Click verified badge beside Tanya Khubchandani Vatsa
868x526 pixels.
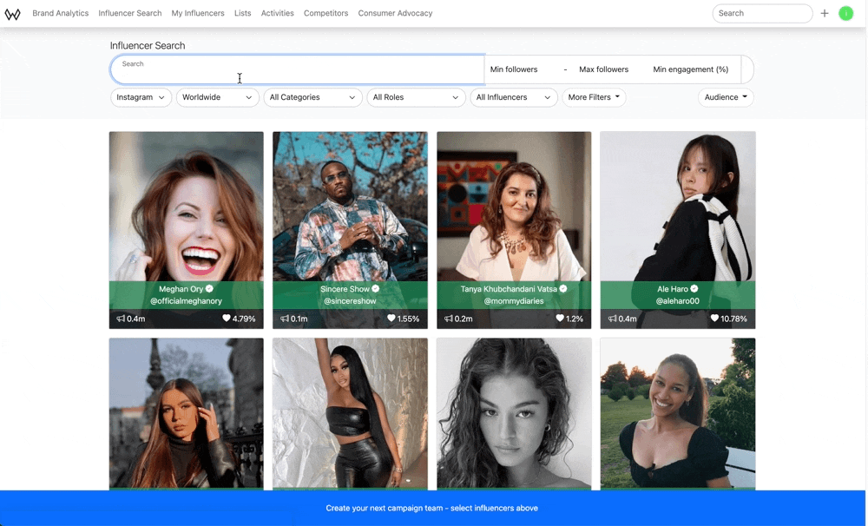[x=563, y=288]
